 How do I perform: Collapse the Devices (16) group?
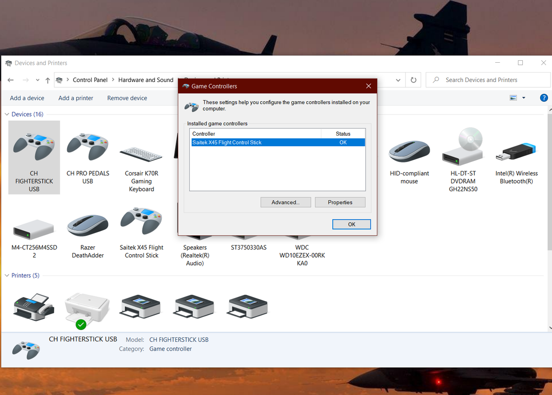click(x=7, y=114)
